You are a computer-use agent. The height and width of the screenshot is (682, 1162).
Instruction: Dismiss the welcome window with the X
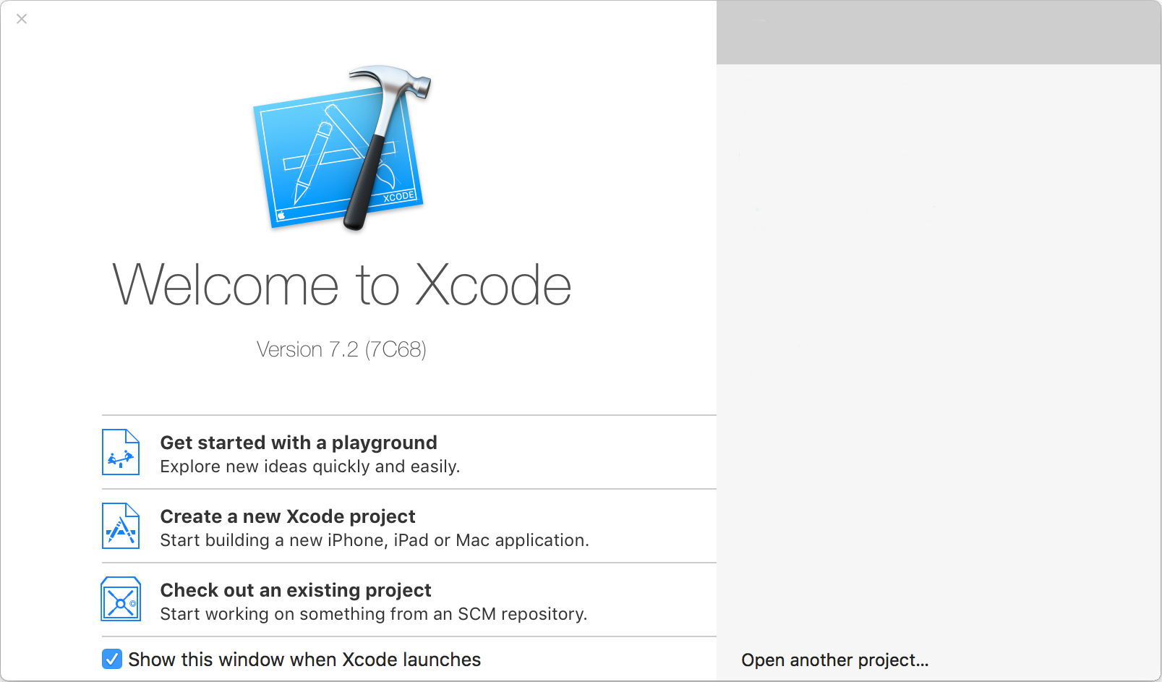tap(22, 19)
